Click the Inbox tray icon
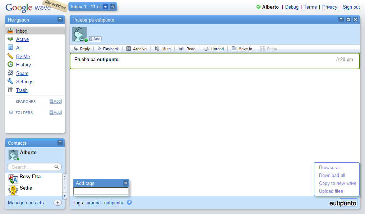The image size is (365, 214). point(10,31)
